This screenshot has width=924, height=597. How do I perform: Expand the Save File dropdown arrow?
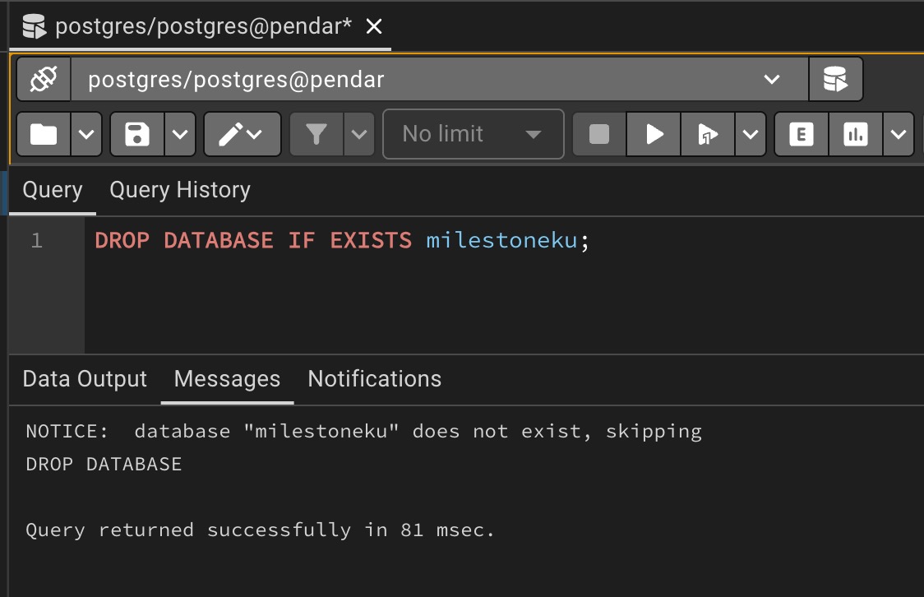(180, 134)
